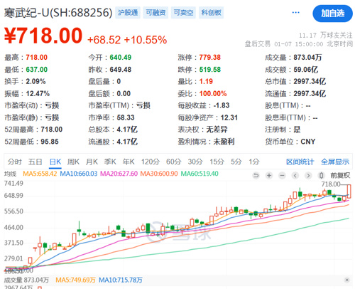The height and width of the screenshot is (289, 355).
Task: Click the 可卖空 tag
Action: pos(183,13)
